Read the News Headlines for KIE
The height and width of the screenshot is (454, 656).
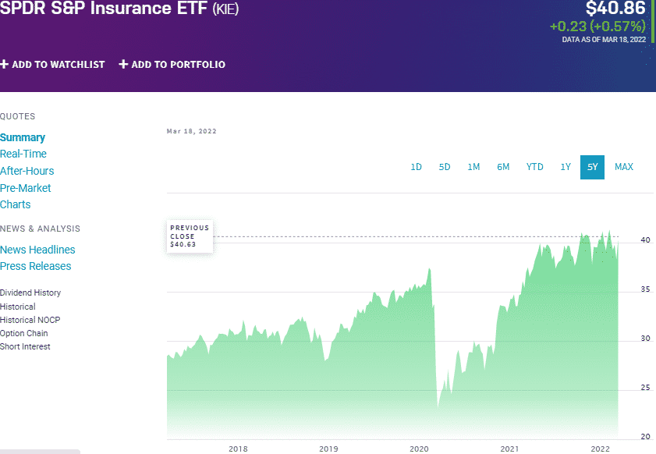tap(37, 250)
